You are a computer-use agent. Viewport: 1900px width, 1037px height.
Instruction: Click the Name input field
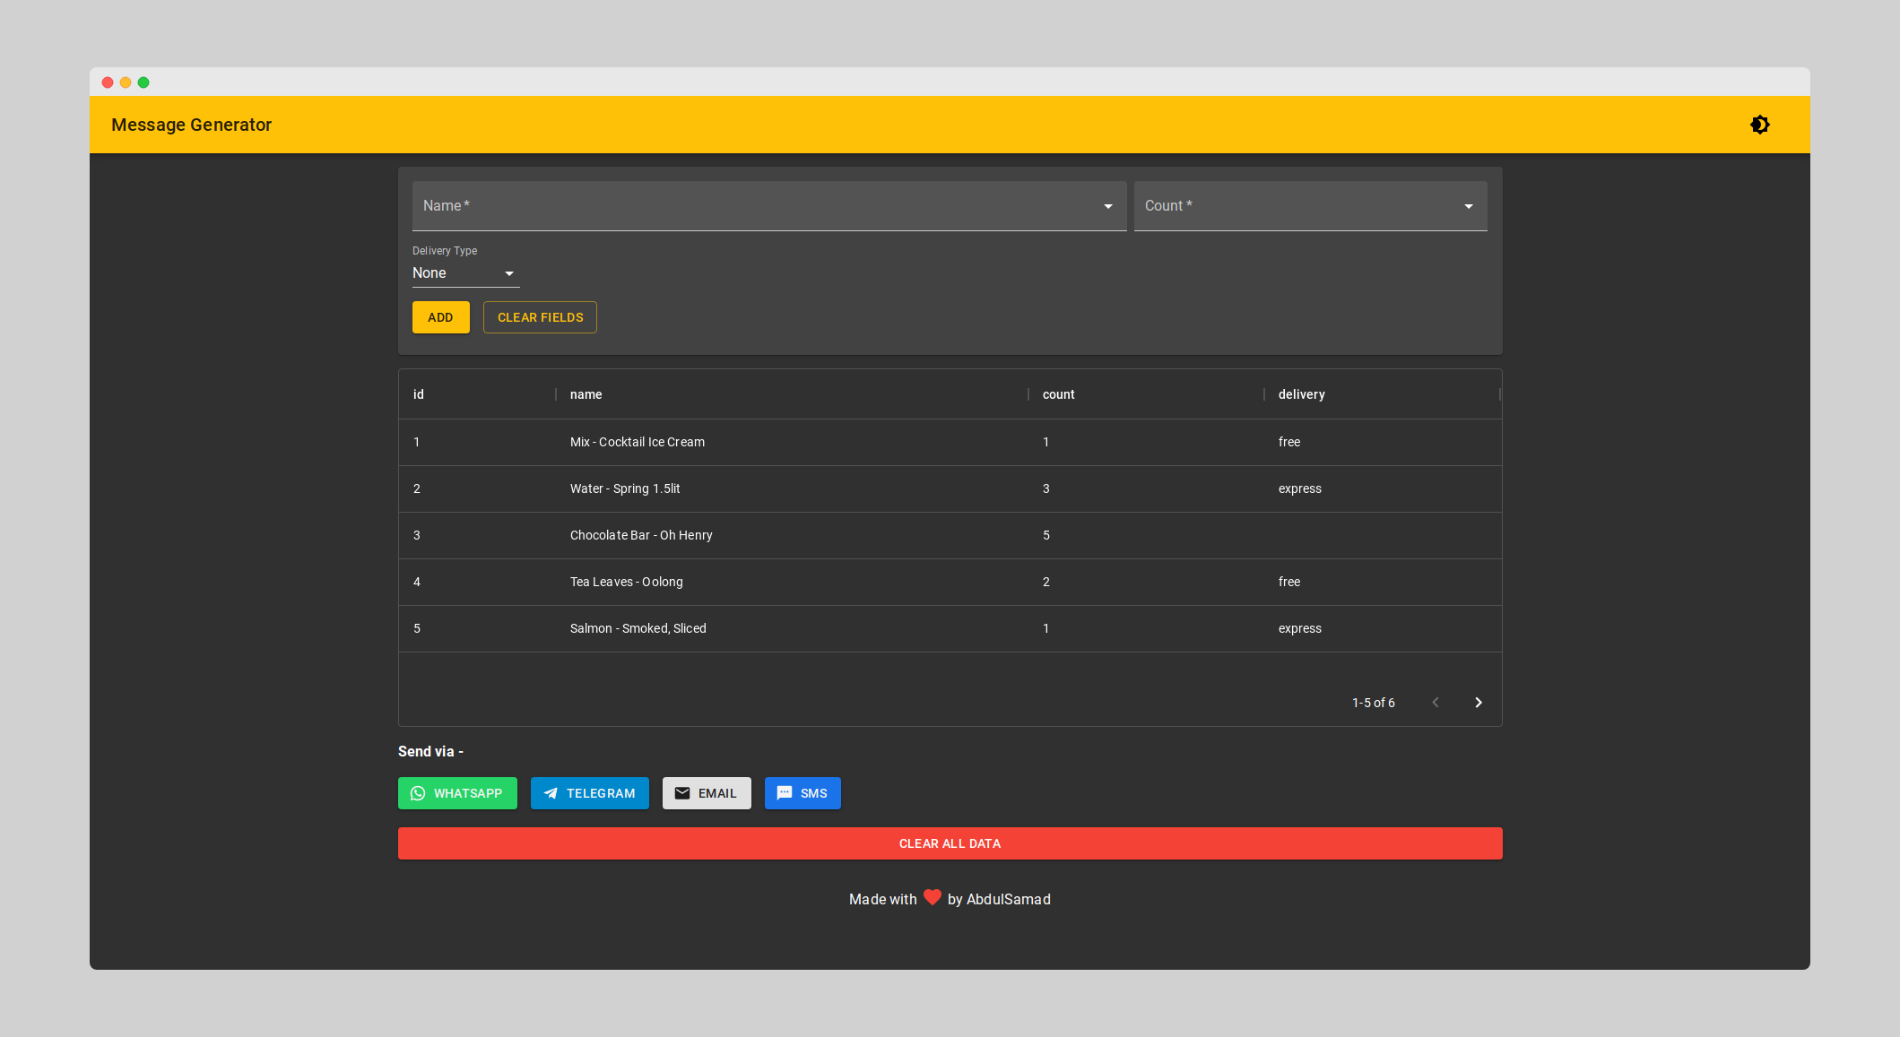(769, 206)
